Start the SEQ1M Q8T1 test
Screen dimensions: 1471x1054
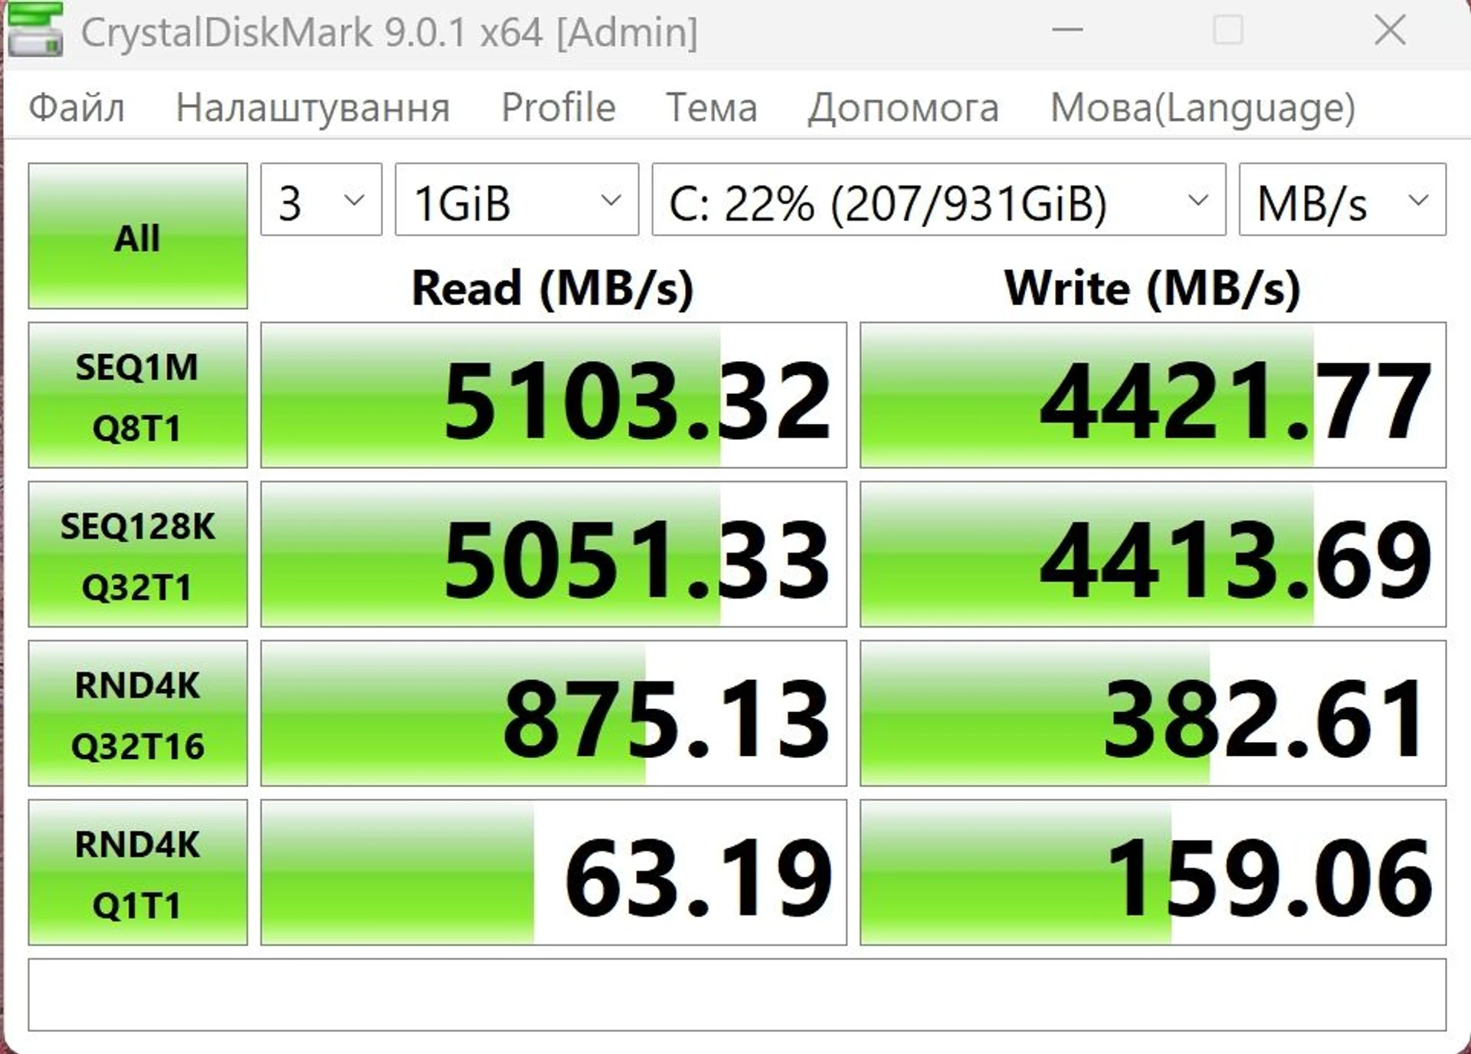click(138, 395)
